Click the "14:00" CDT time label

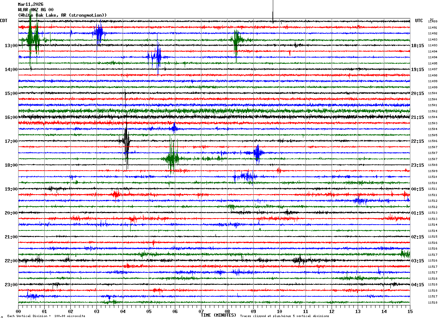pyautogui.click(x=11, y=70)
